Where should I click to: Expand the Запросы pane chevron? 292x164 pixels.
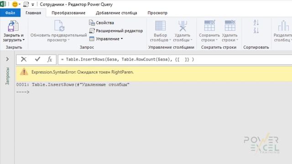pos(7,59)
